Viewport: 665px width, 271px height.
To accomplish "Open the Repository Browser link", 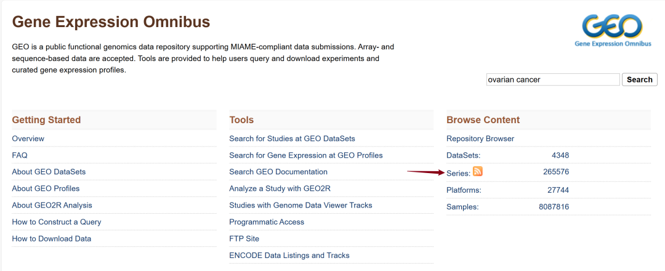I will [480, 139].
